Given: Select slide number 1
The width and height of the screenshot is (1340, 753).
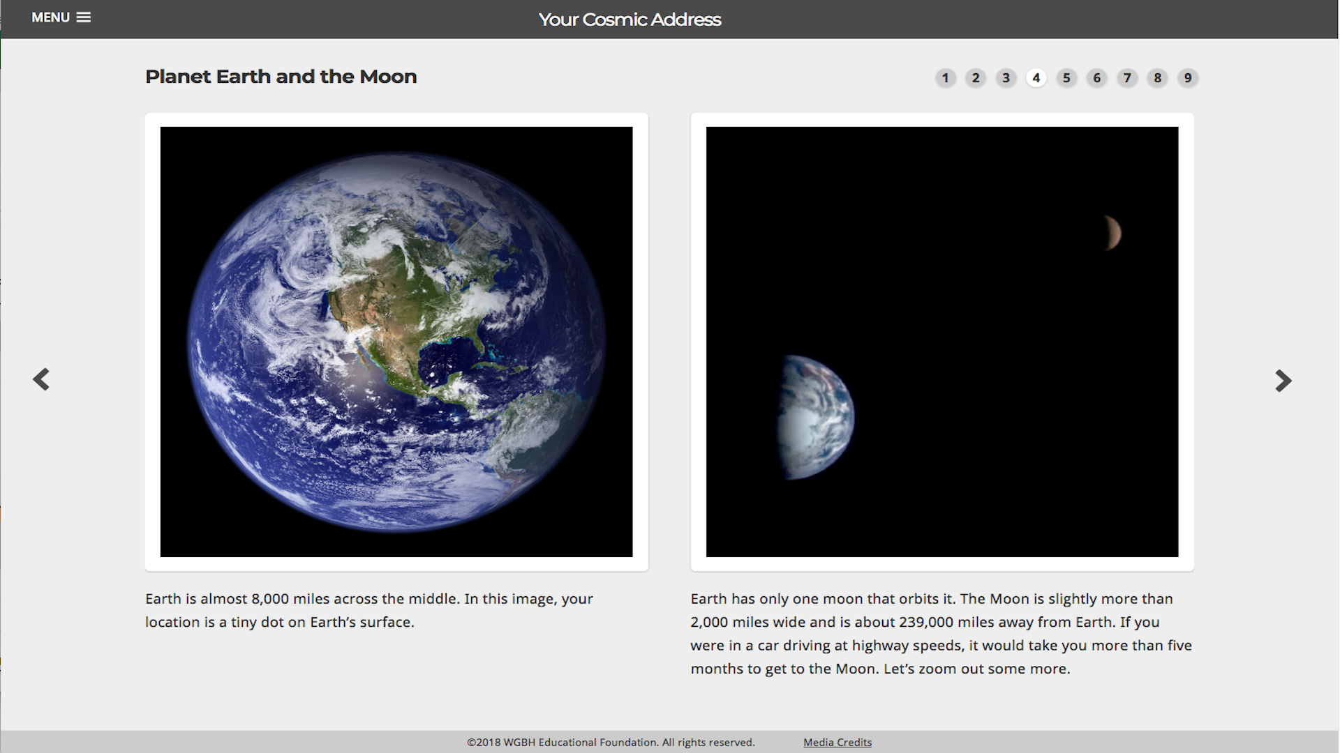Looking at the screenshot, I should tap(945, 78).
